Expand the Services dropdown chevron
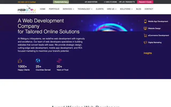The width and height of the screenshot is (171, 107). (73, 9)
